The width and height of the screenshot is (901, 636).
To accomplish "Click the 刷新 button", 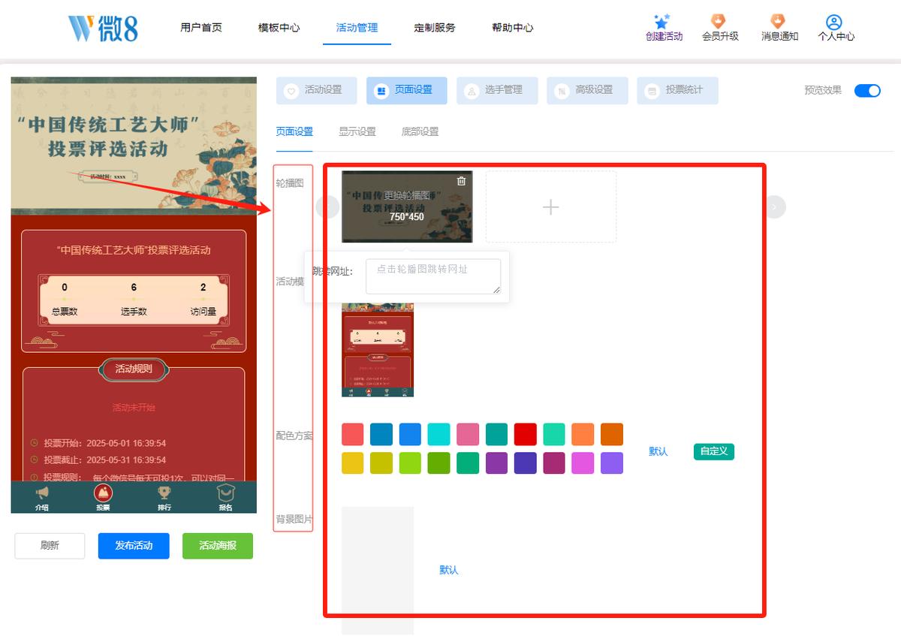I will [x=50, y=546].
